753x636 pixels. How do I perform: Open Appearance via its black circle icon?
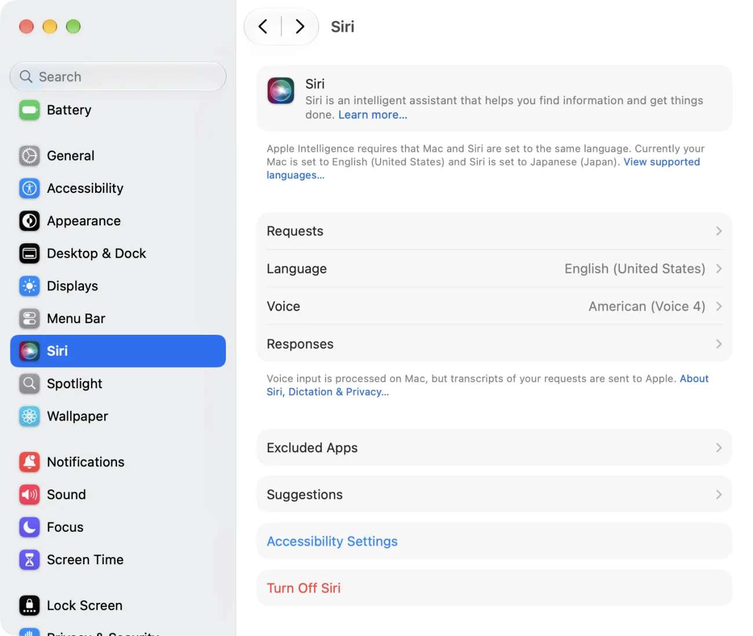[30, 221]
